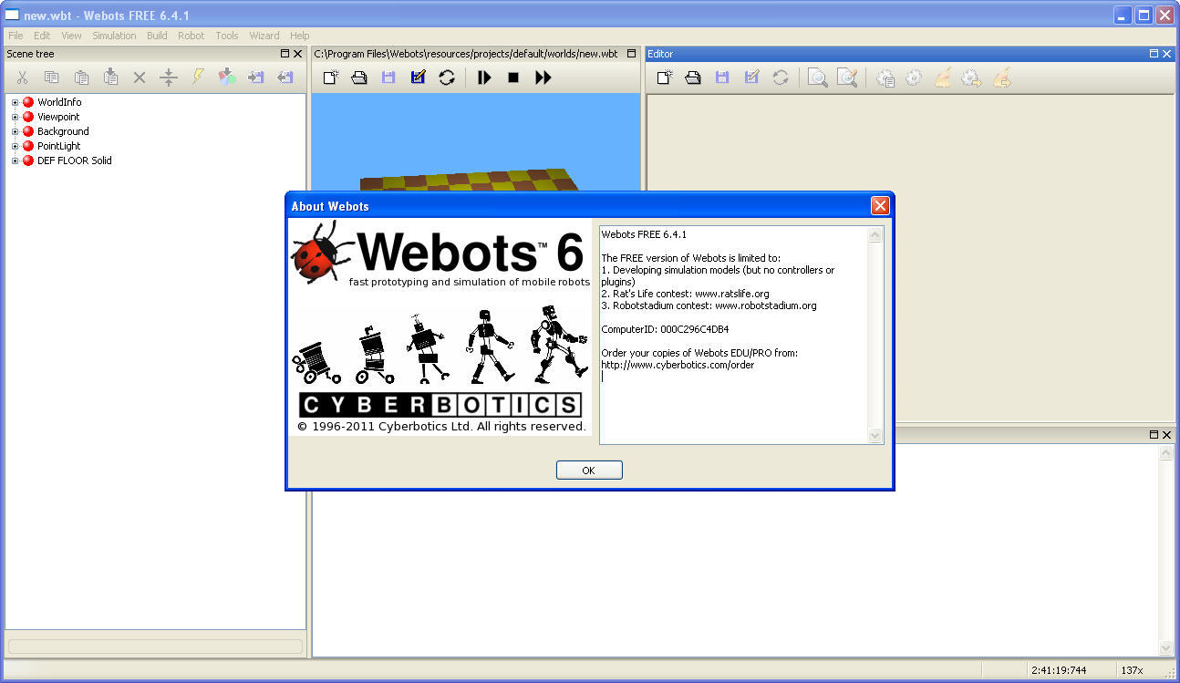Expand the WorldInfo node

16,102
